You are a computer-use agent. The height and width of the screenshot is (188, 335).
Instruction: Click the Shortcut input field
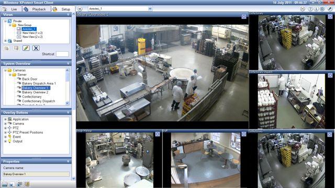pos(62,54)
